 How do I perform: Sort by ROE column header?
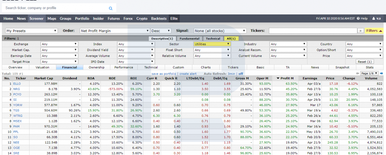tap(112, 78)
